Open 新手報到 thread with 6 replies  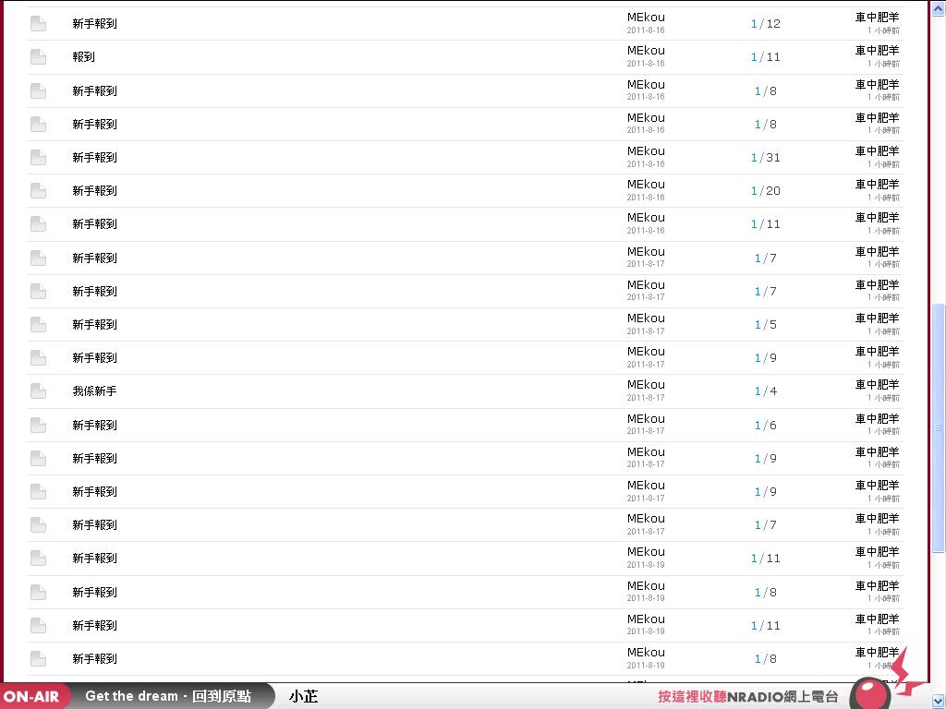[x=94, y=425]
